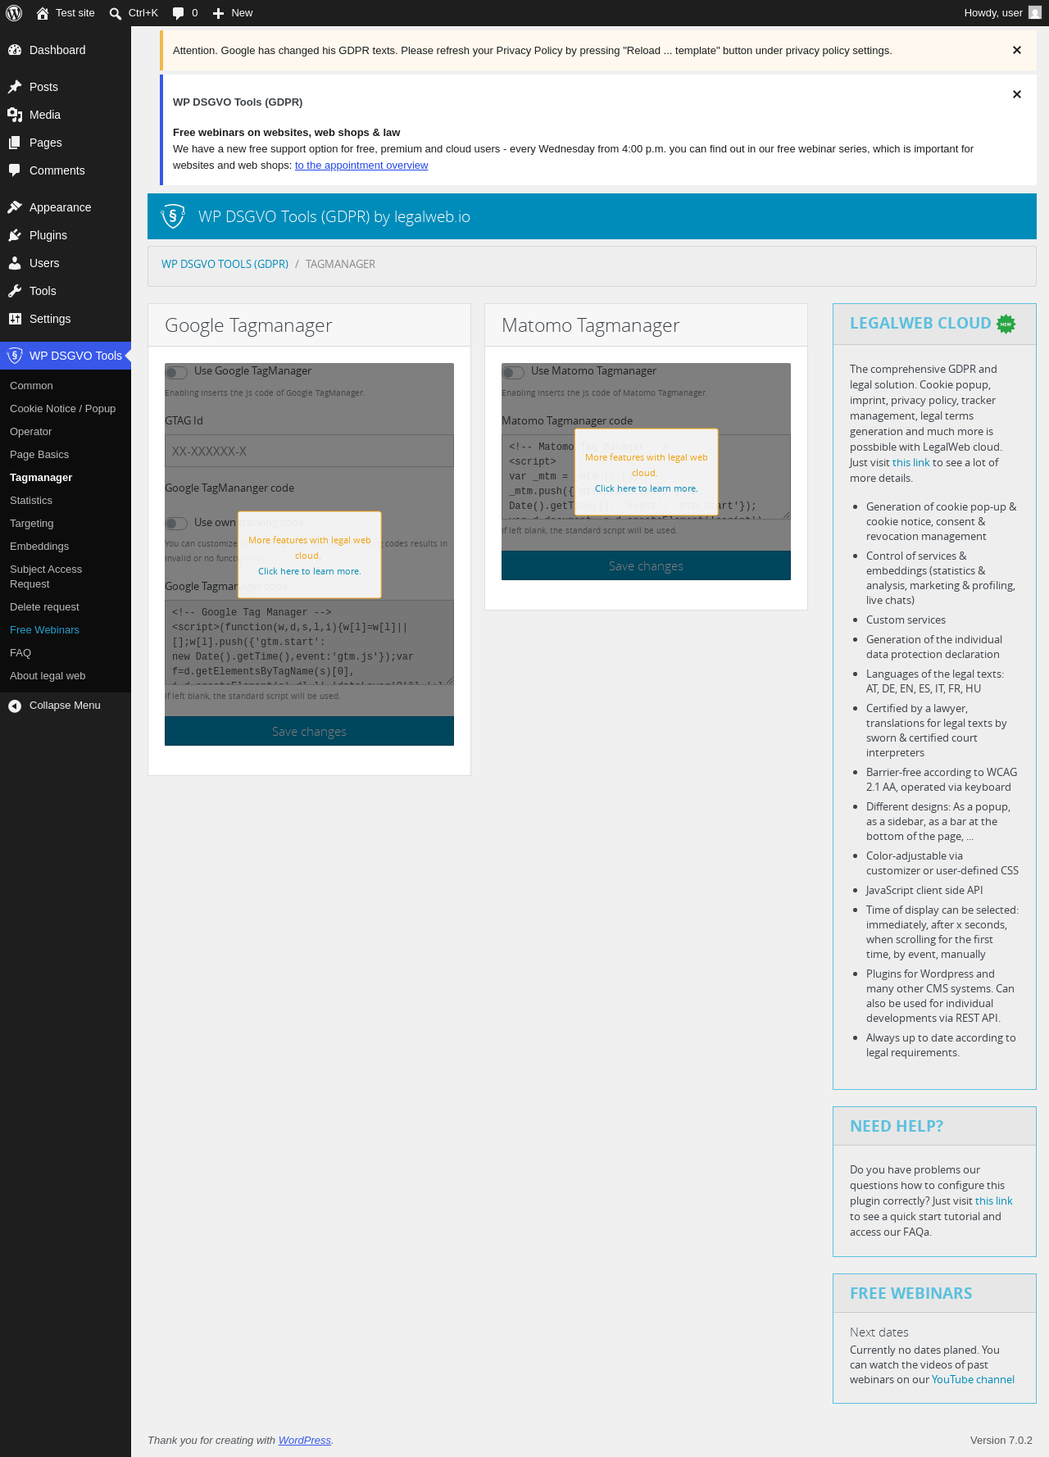
Task: Dismiss the free webinars notice
Action: (x=1017, y=94)
